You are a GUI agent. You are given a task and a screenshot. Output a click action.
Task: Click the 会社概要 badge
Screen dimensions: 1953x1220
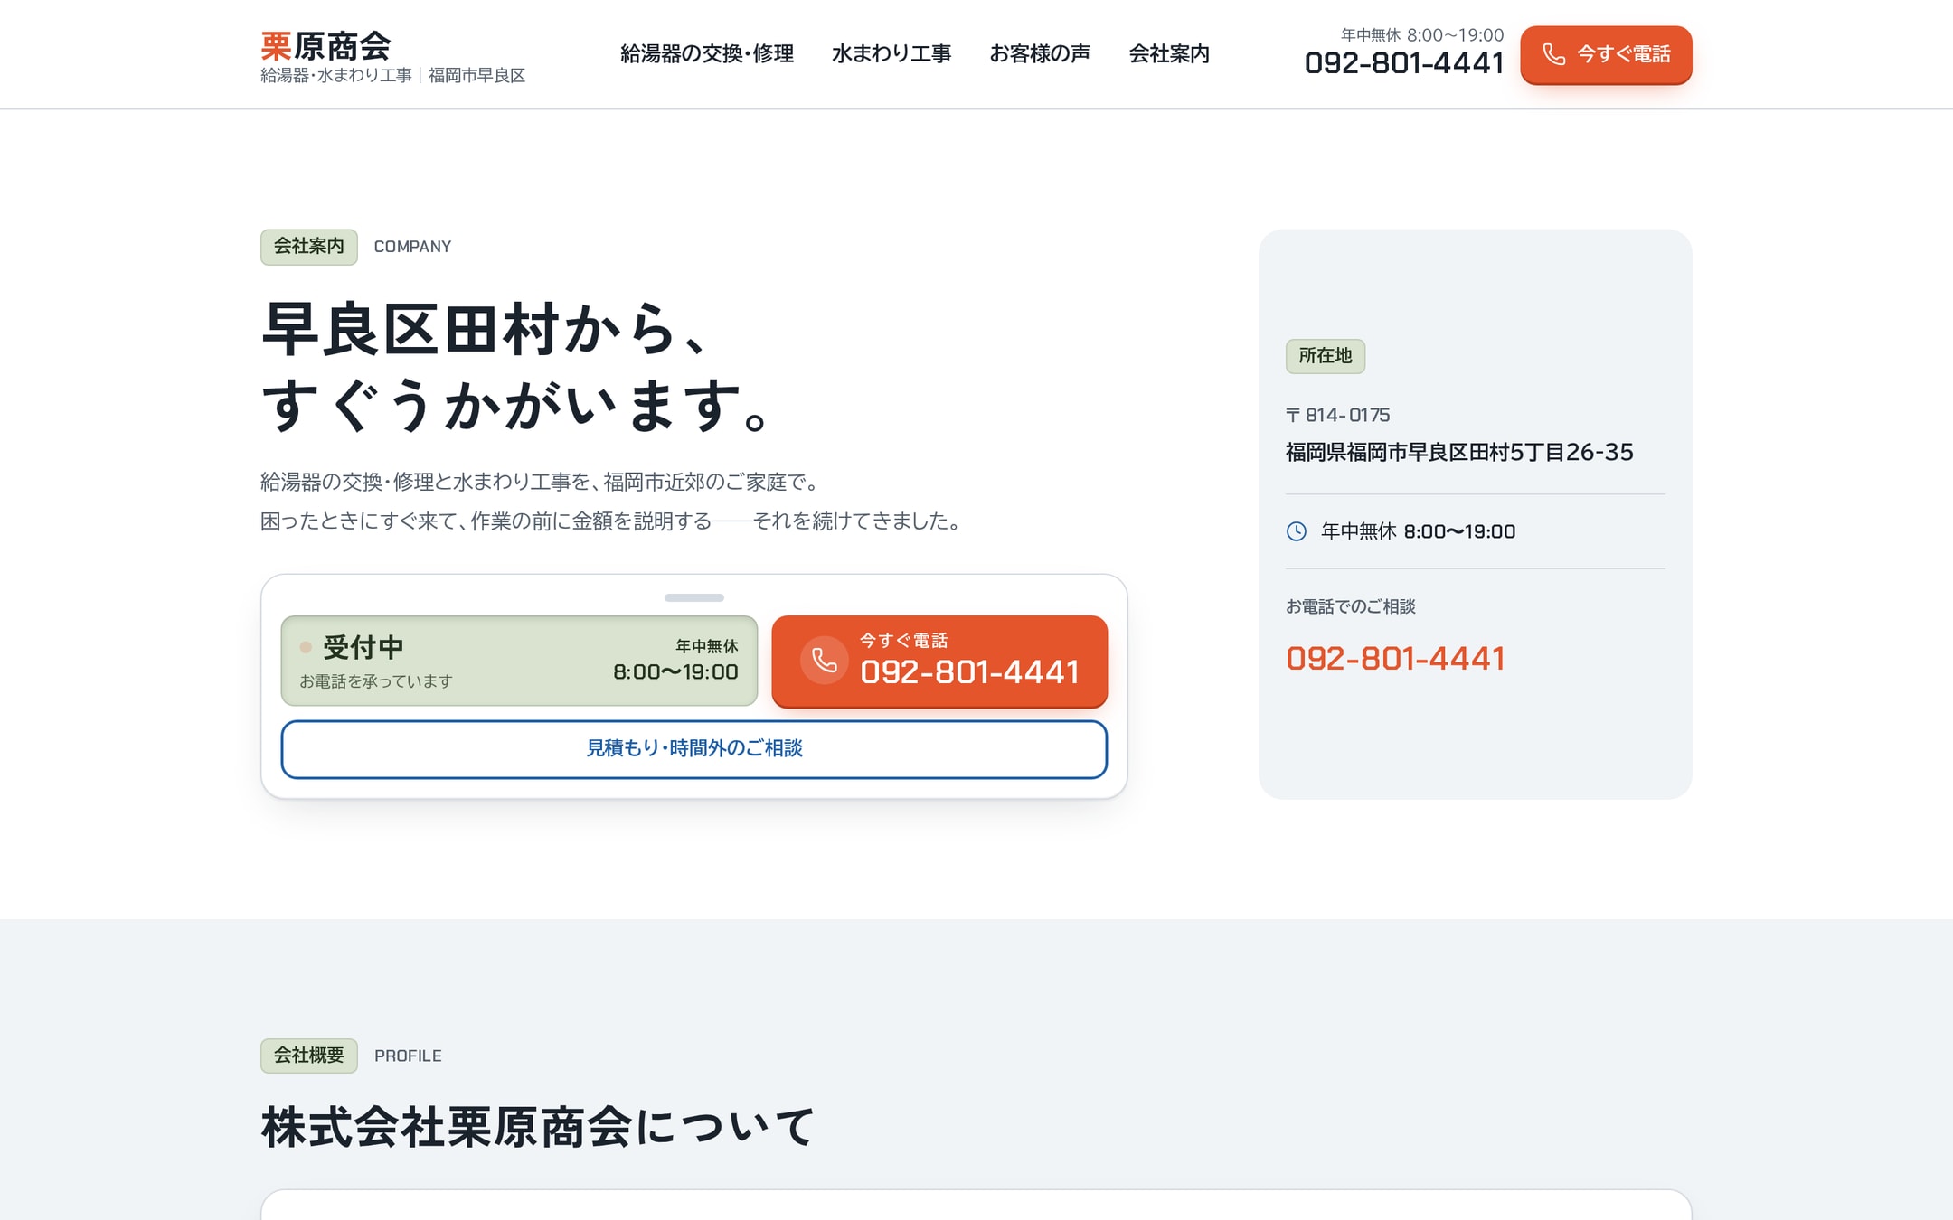click(x=309, y=1056)
